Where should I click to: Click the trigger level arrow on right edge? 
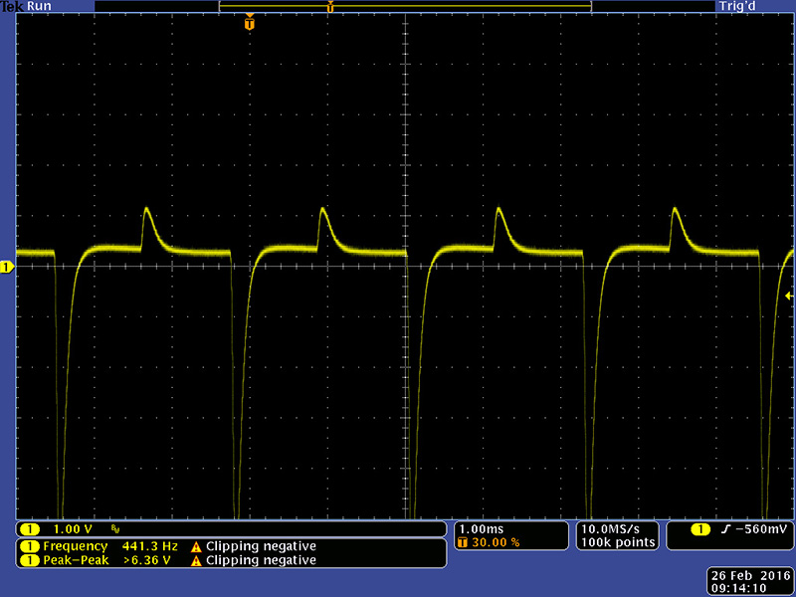coord(789,296)
